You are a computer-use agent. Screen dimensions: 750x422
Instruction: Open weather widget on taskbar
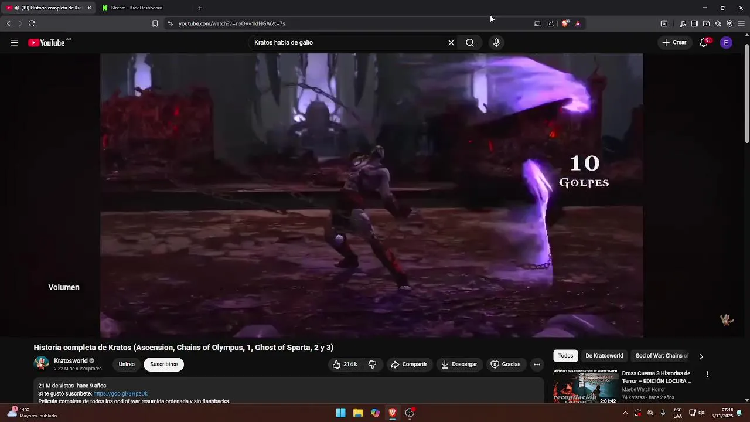pos(32,413)
